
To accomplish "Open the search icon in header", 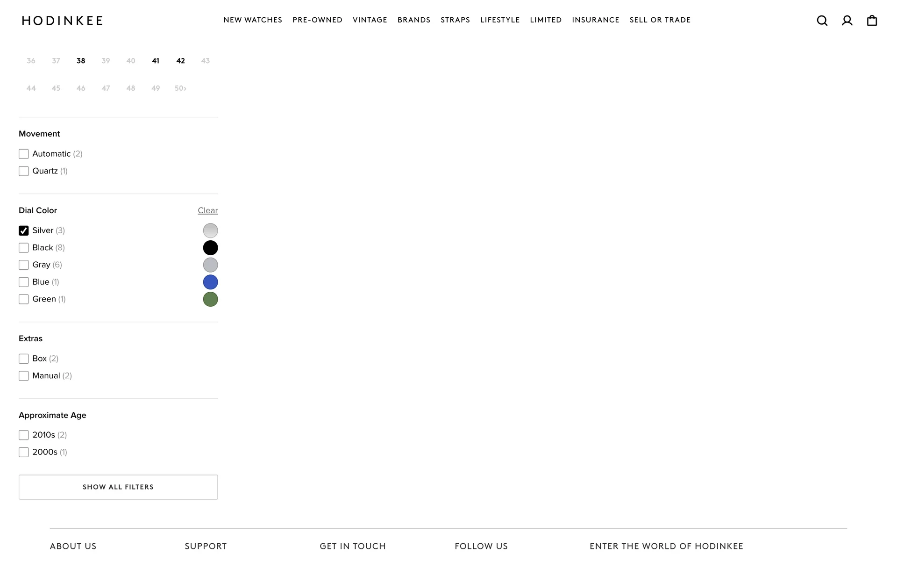I will [822, 21].
